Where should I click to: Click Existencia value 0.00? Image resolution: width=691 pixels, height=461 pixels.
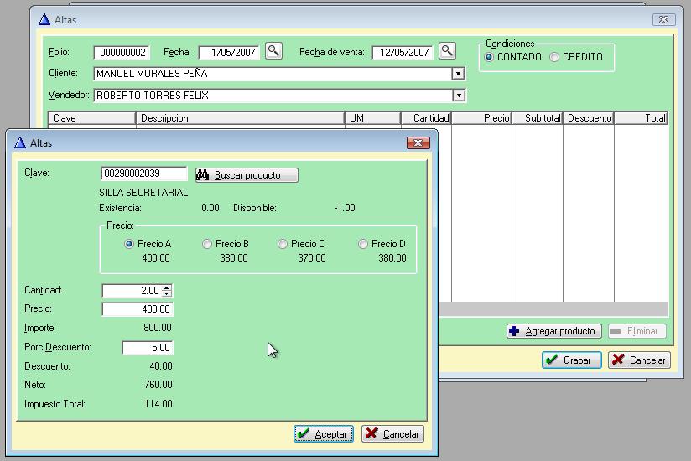tap(210, 208)
